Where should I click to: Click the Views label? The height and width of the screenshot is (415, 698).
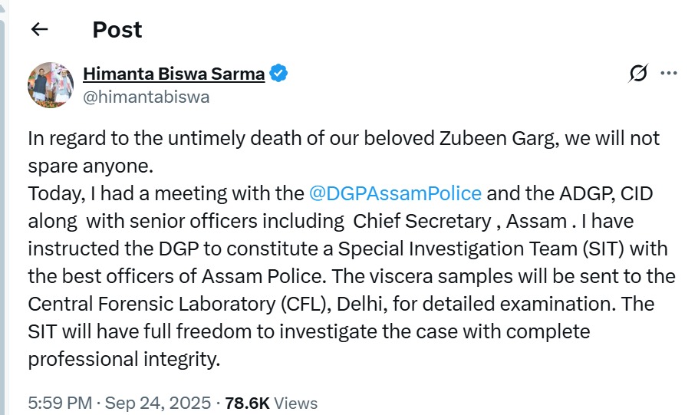pyautogui.click(x=295, y=403)
